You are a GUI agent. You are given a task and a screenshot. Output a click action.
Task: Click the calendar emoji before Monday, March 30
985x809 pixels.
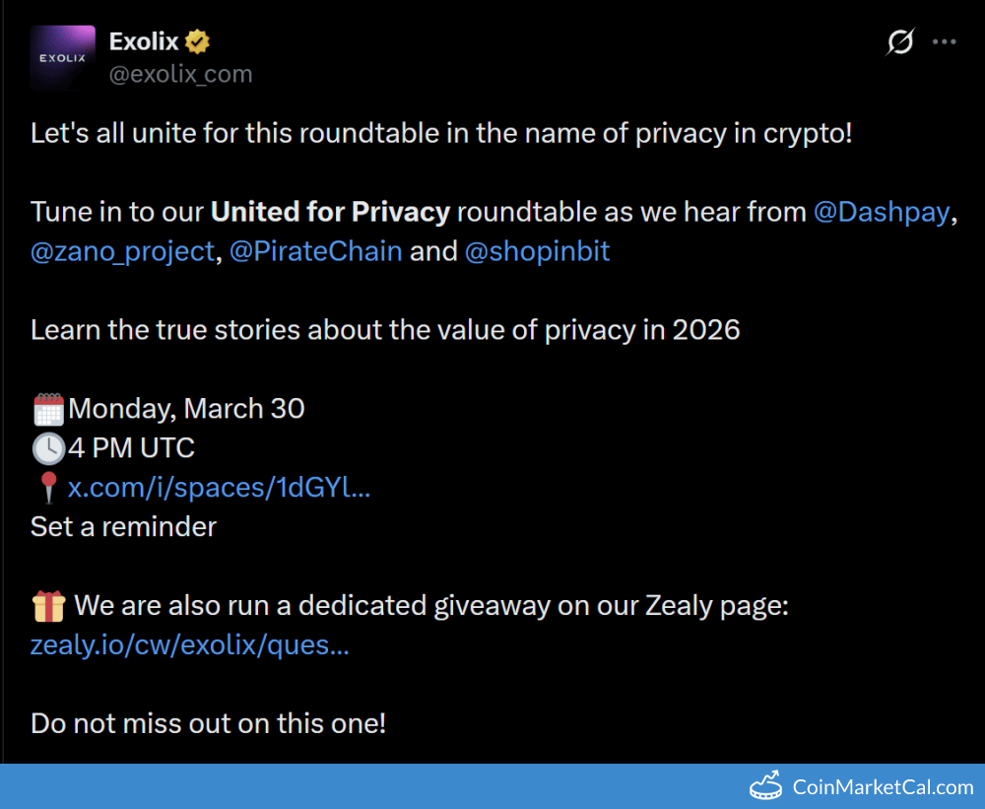(47, 409)
